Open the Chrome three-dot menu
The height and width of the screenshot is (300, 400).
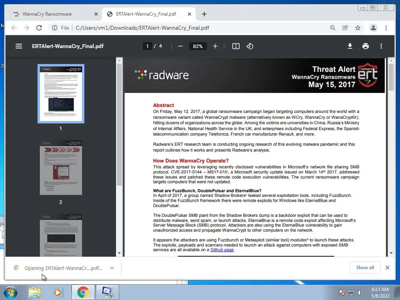(x=386, y=28)
